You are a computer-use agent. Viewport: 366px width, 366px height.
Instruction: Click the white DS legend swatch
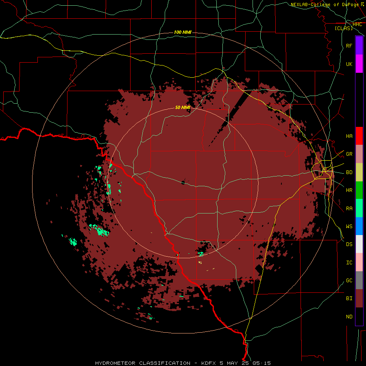point(359,244)
